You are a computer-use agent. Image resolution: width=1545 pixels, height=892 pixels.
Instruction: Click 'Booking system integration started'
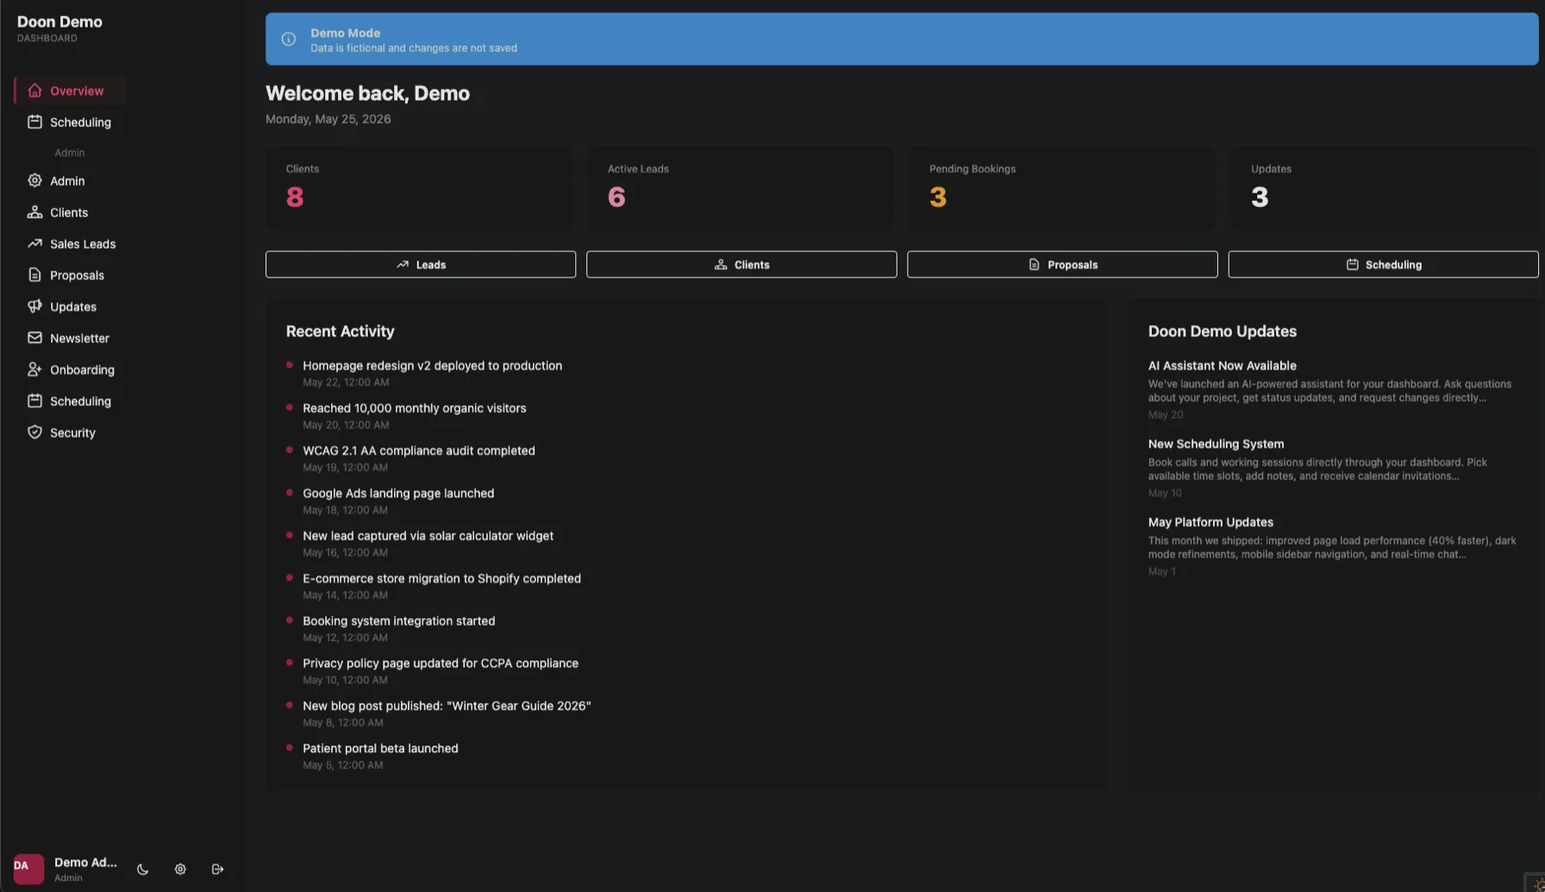tap(398, 621)
